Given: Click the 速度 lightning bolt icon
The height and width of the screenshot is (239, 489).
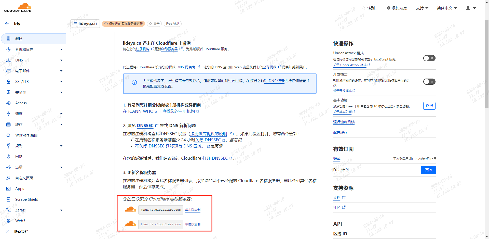Looking at the screenshot, I should pyautogui.click(x=8, y=114).
